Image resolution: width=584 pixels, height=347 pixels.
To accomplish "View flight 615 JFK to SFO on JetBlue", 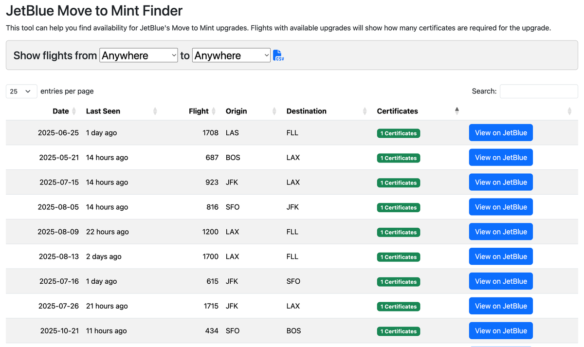I will pyautogui.click(x=501, y=281).
